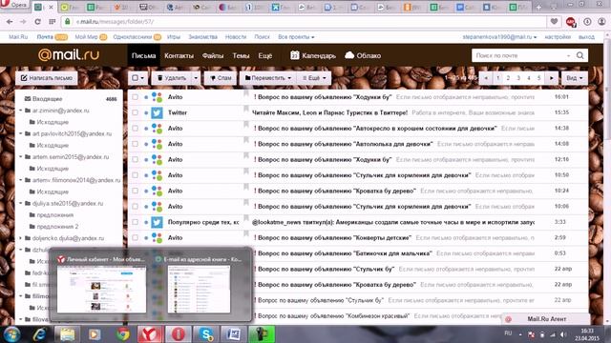Click the Спам button
Image resolution: width=611 pixels, height=343 pixels.
pyautogui.click(x=221, y=78)
